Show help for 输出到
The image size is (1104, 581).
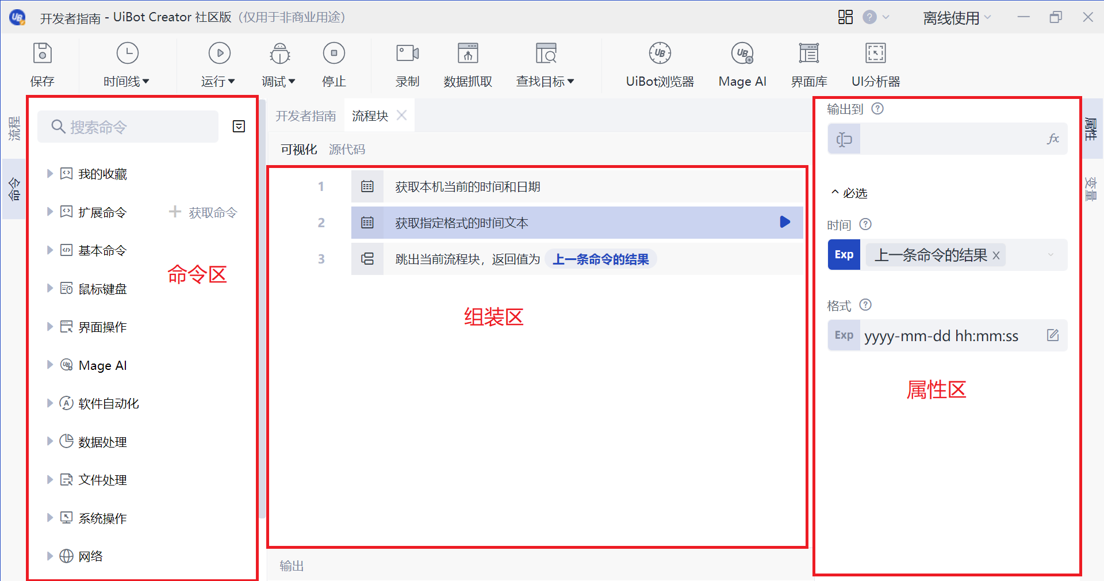pos(877,109)
